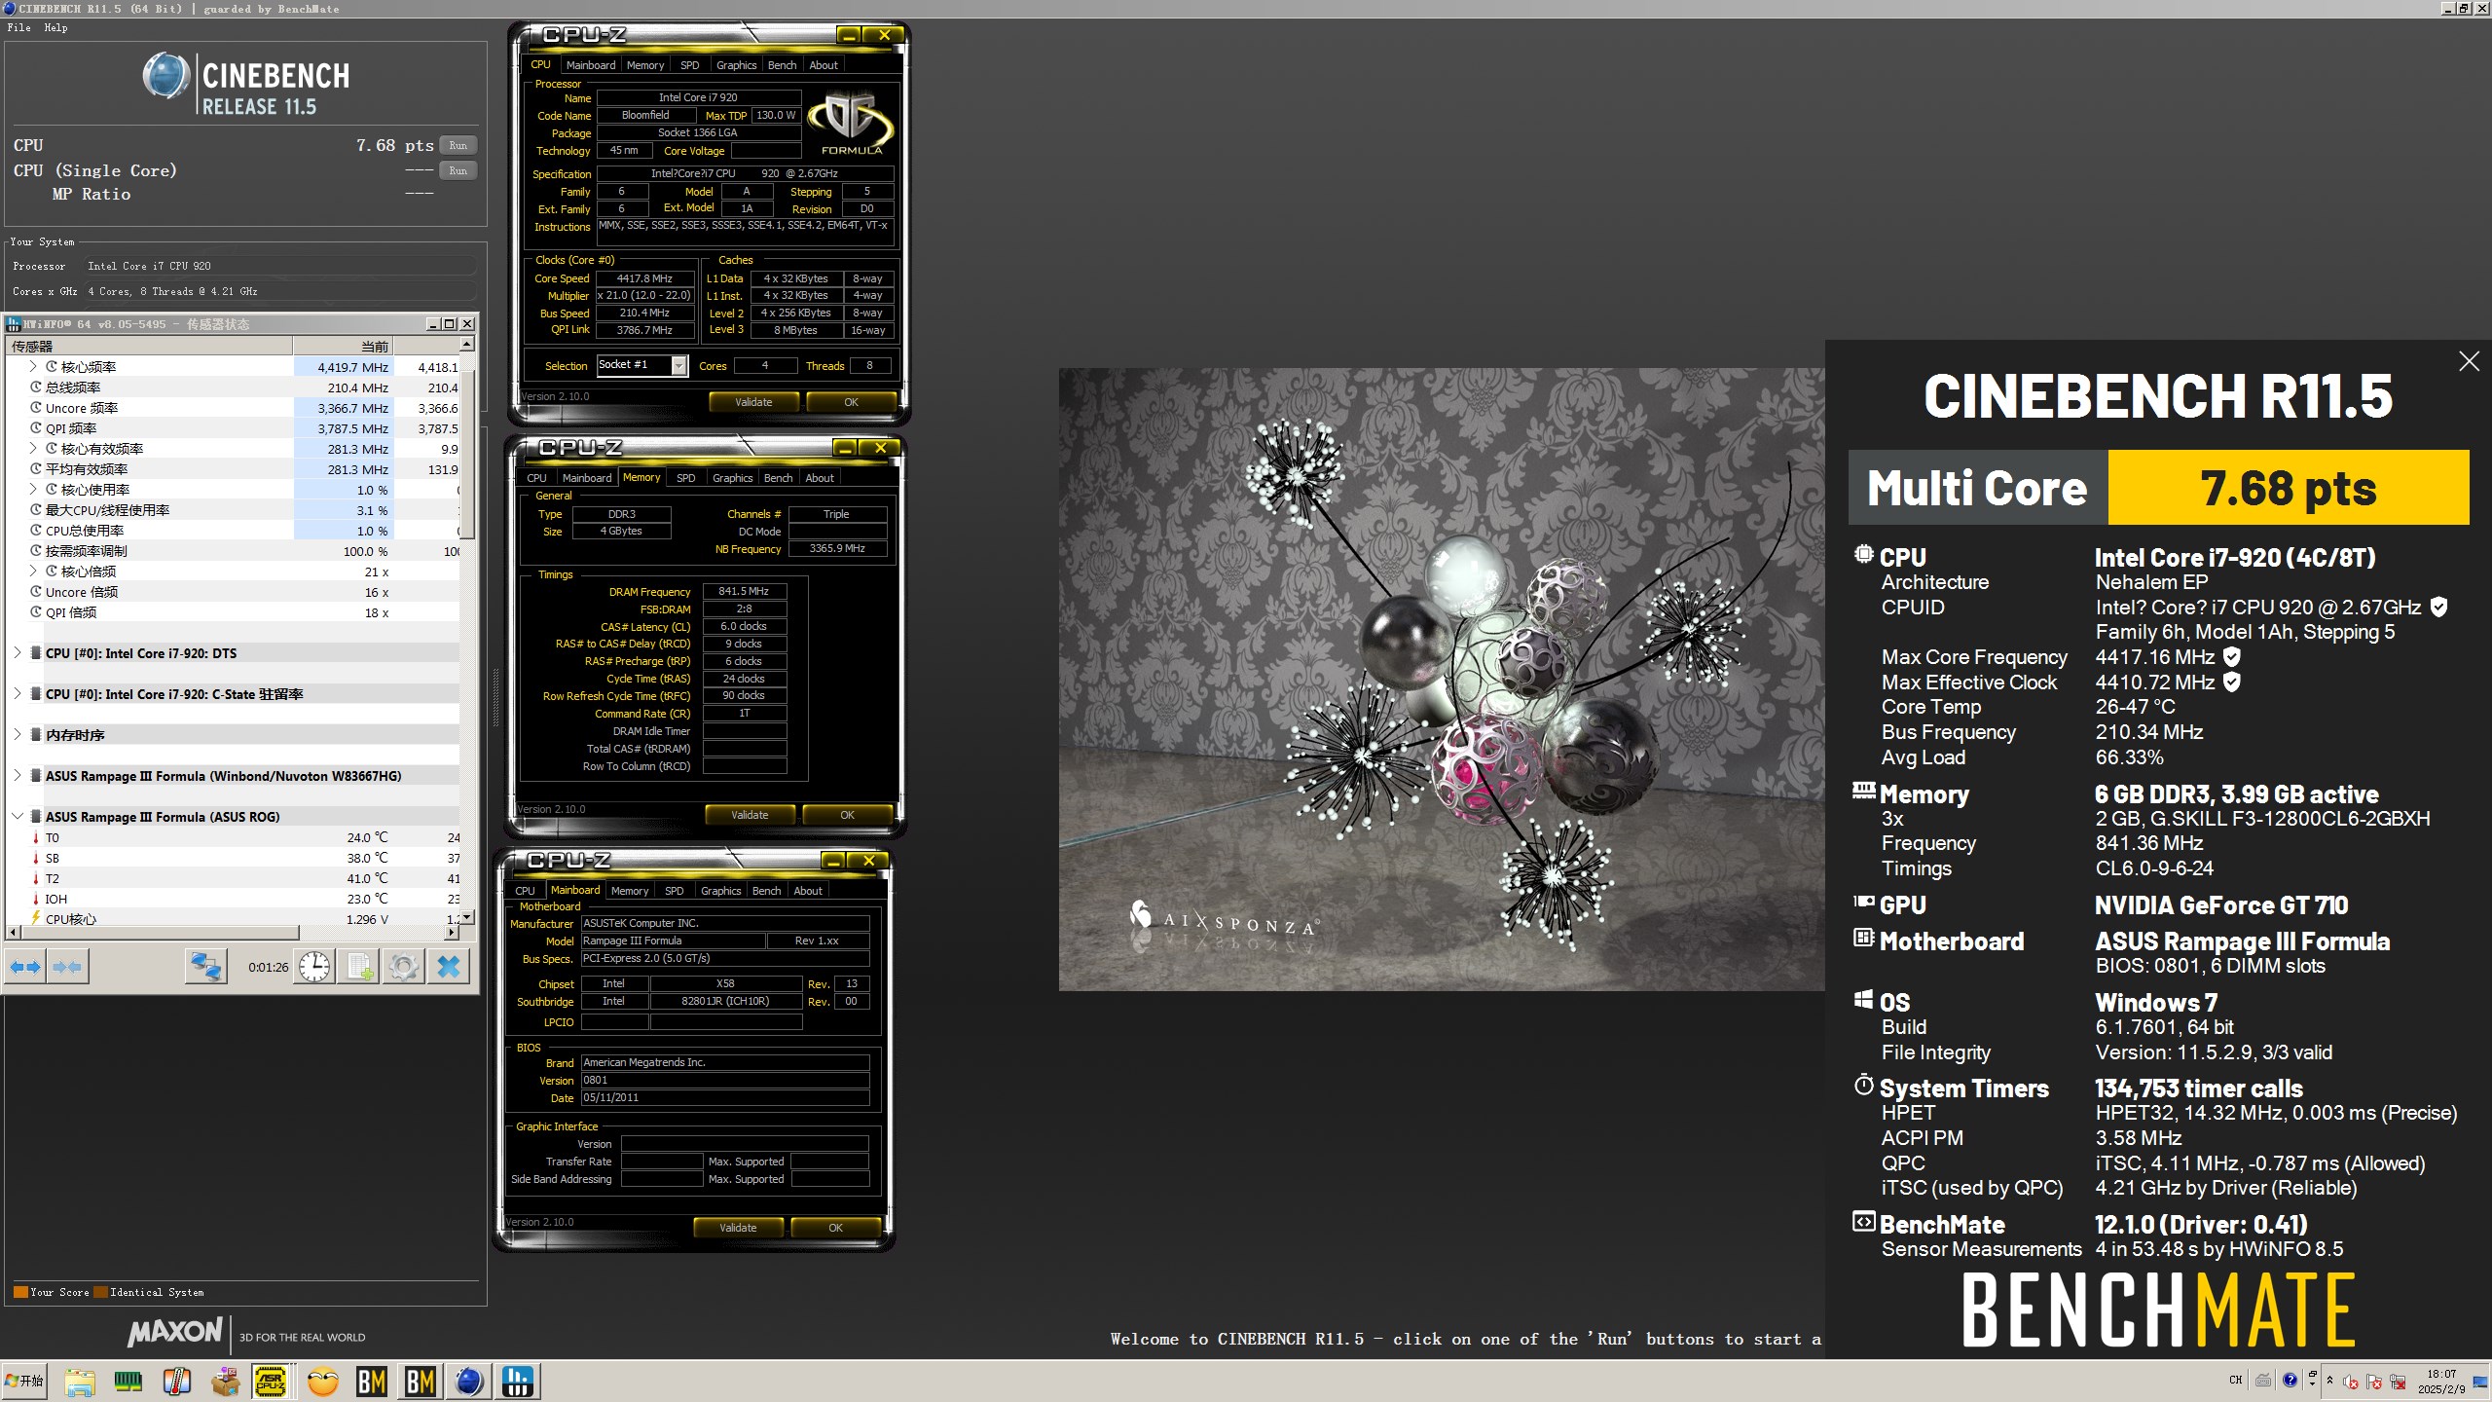Click the 传感器 column header in HWiNFO
The image size is (2492, 1402).
pyautogui.click(x=149, y=346)
